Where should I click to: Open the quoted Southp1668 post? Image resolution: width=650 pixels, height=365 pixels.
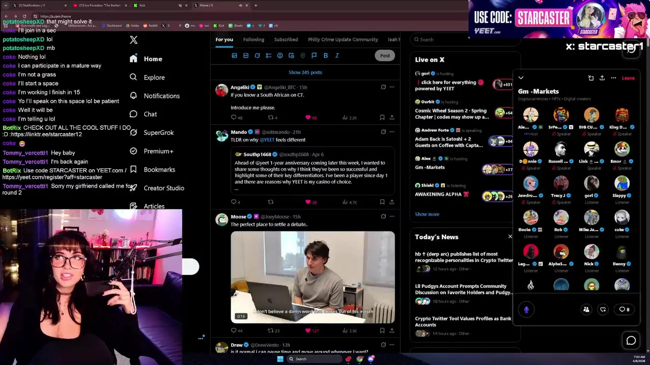[x=313, y=171]
